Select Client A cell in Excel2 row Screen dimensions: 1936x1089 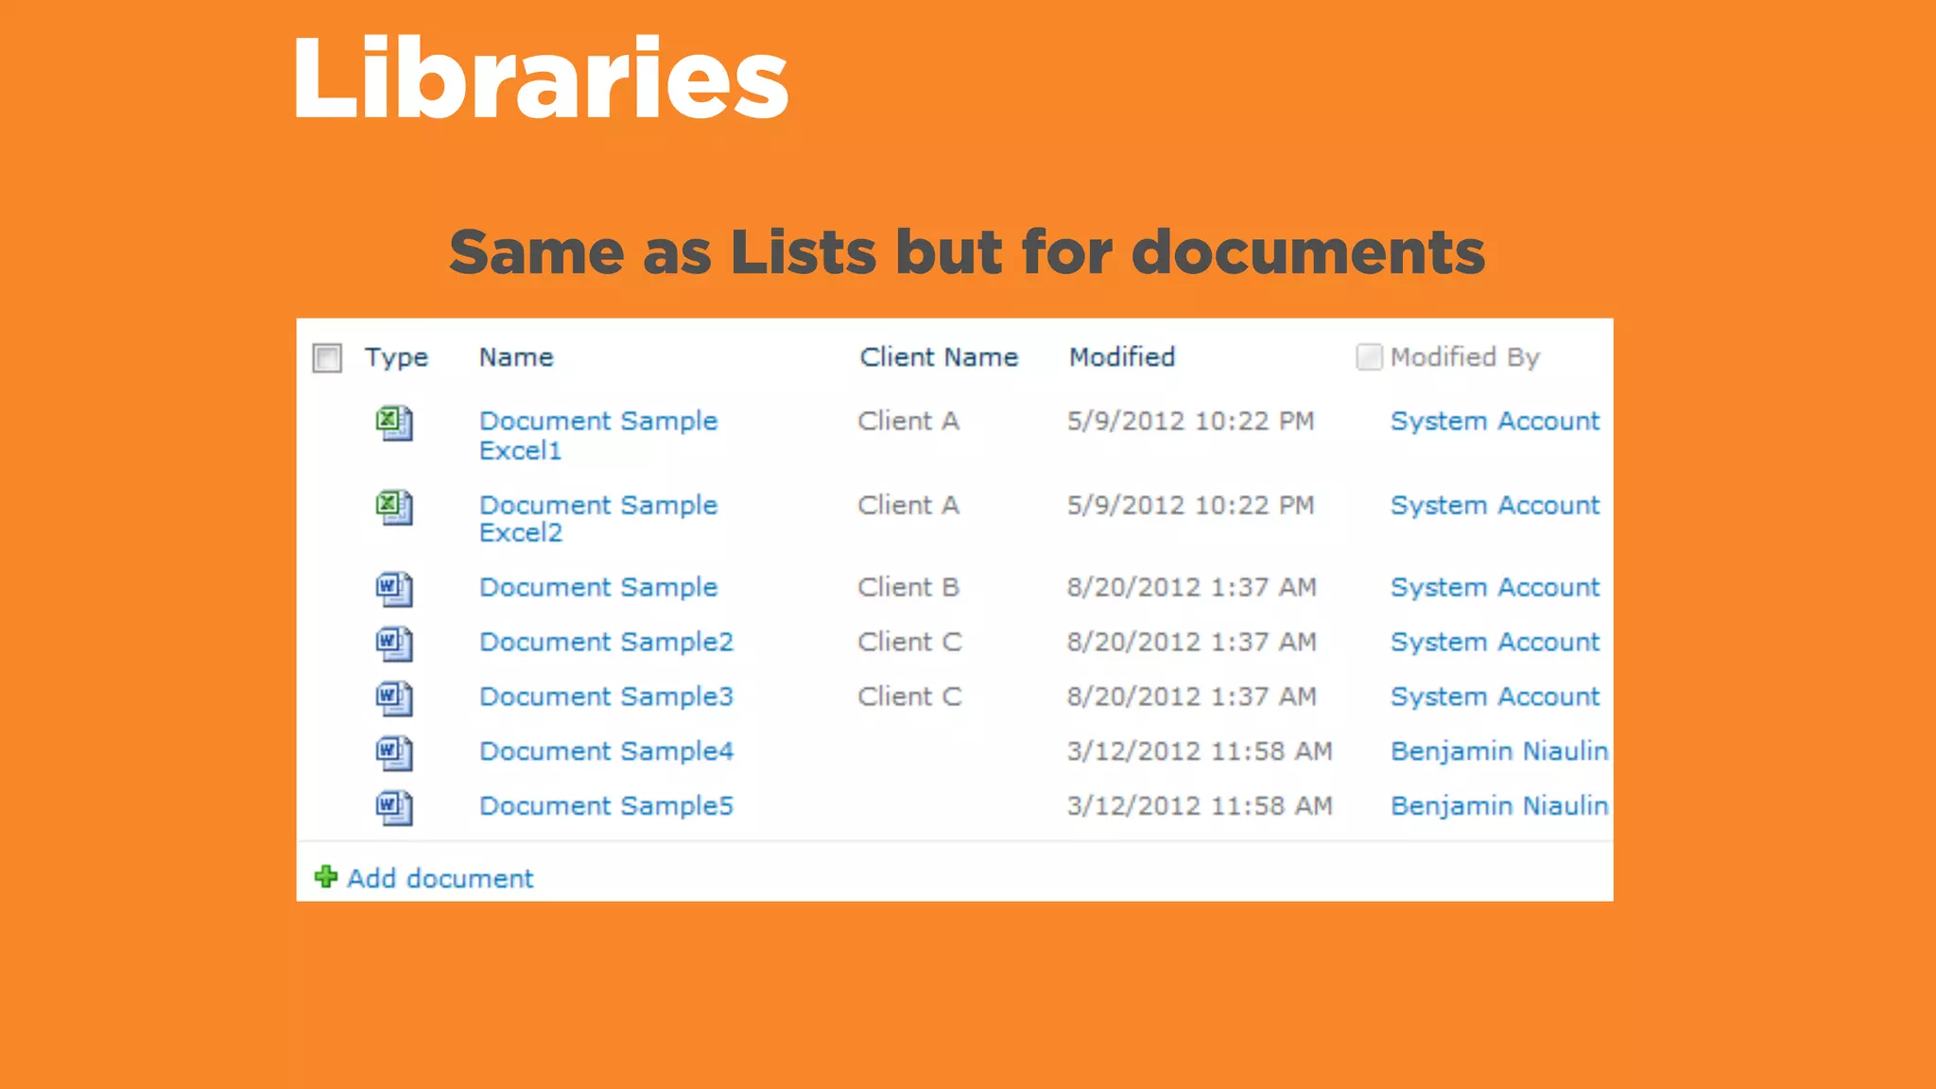(x=908, y=506)
